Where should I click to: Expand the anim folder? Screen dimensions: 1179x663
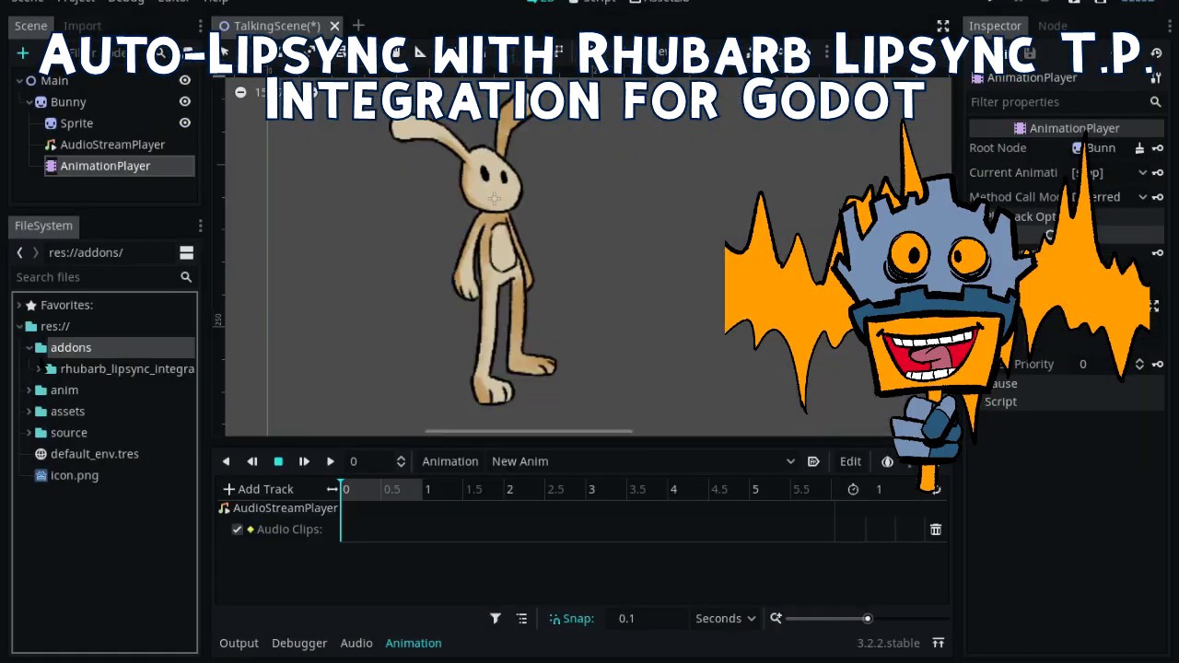pyautogui.click(x=29, y=390)
